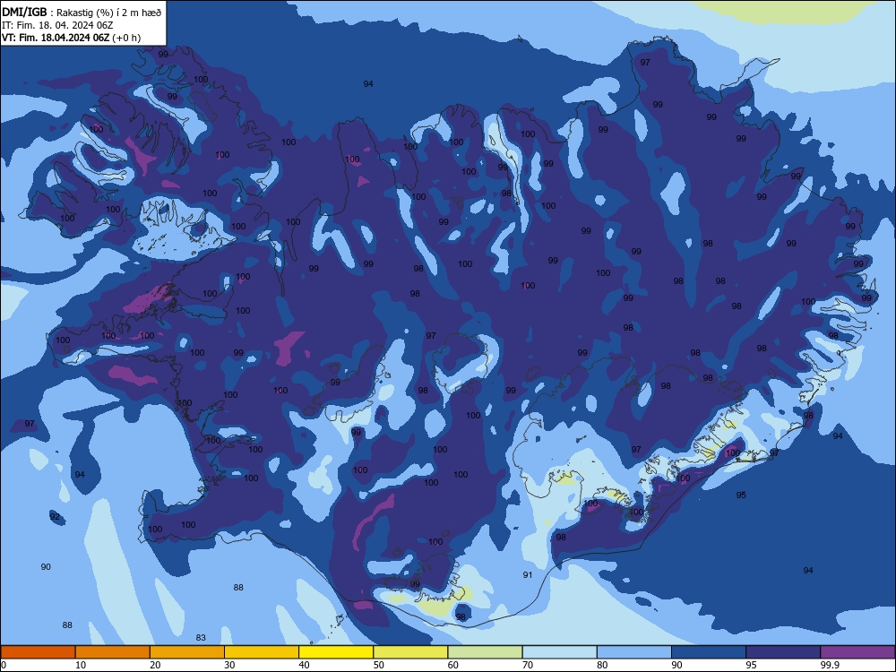Click the light blue 80–90 legend swatch
Viewport: 896px width, 672px height.
click(x=634, y=652)
